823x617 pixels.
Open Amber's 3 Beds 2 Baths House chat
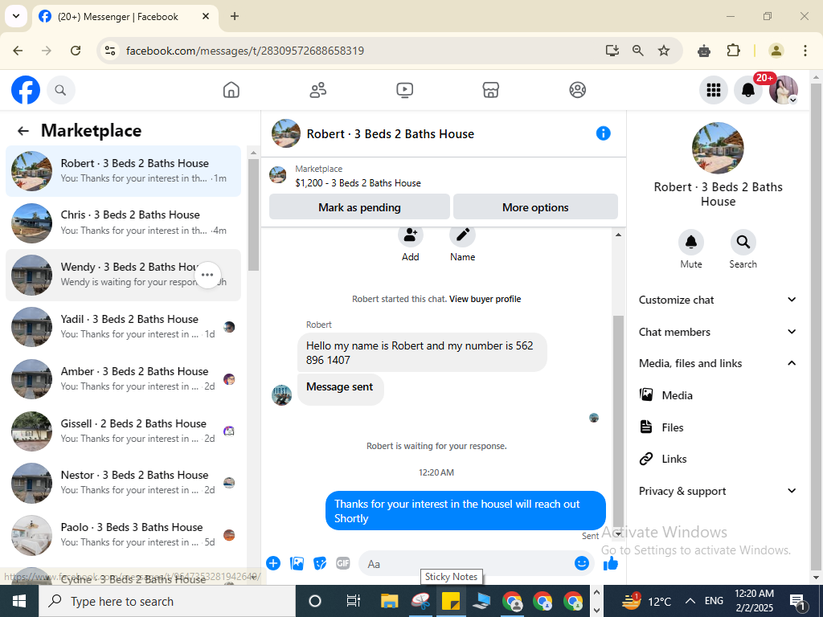(123, 379)
